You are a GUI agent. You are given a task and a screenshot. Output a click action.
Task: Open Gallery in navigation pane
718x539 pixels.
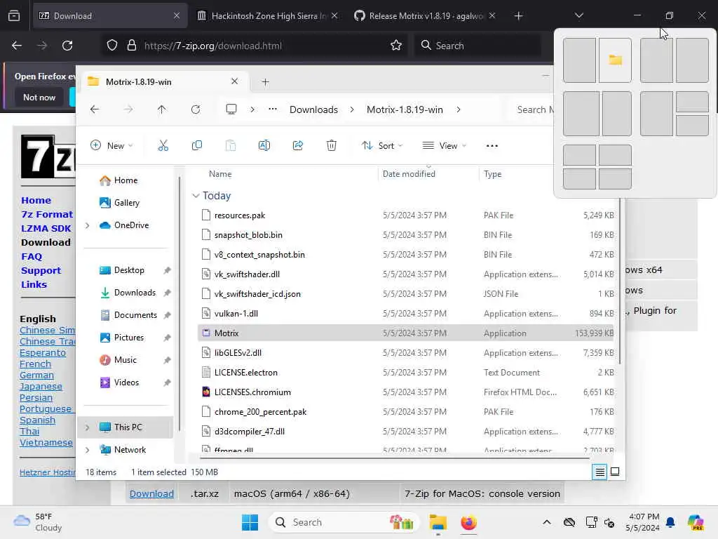pyautogui.click(x=126, y=203)
